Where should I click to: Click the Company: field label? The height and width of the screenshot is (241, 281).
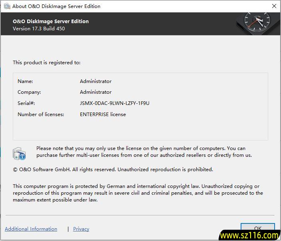click(29, 92)
